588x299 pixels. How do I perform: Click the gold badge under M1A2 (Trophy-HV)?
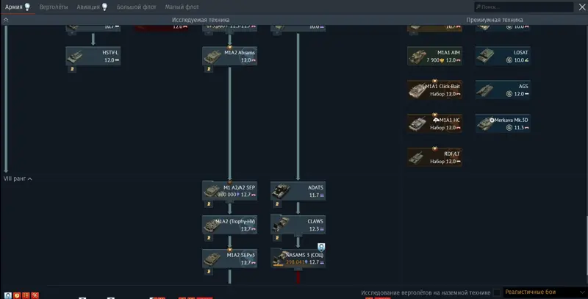[209, 237]
